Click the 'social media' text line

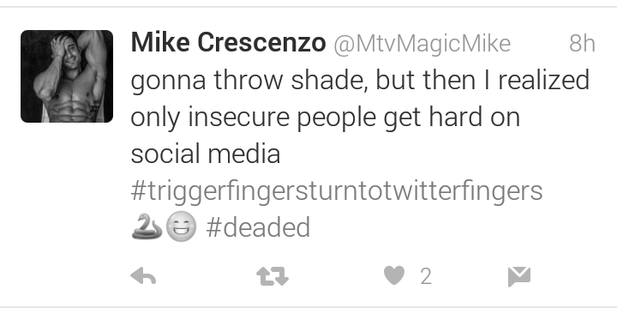tap(206, 154)
